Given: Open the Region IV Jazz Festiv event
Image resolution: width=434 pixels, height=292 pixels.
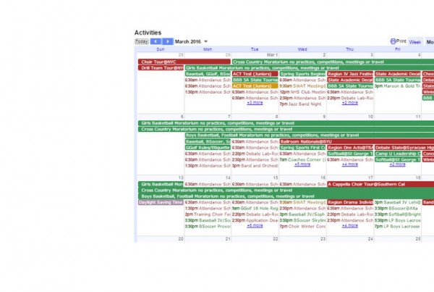Looking at the screenshot, I should (350, 74).
